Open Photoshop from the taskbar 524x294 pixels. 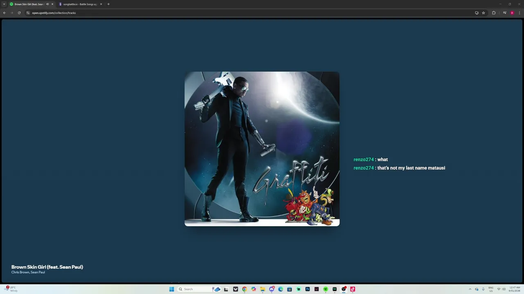tap(307, 289)
